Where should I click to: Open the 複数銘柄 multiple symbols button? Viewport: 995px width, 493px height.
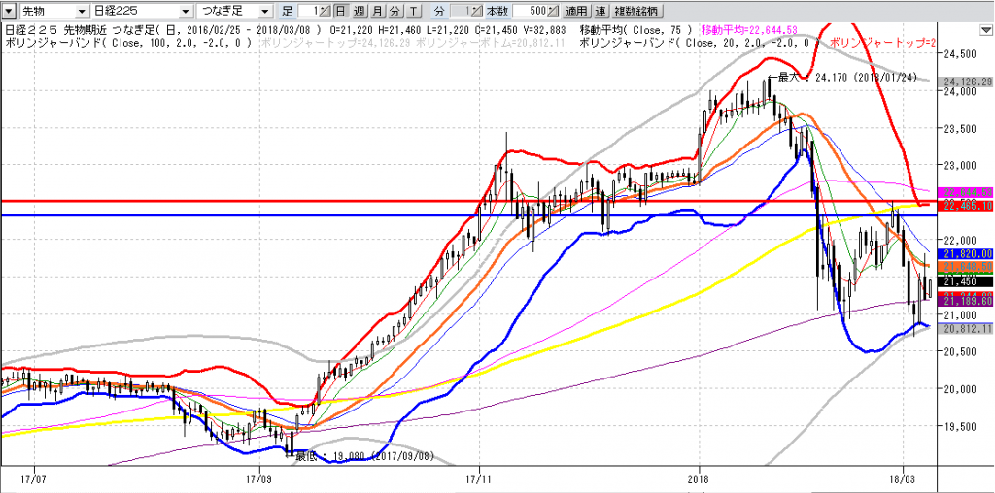pyautogui.click(x=645, y=12)
